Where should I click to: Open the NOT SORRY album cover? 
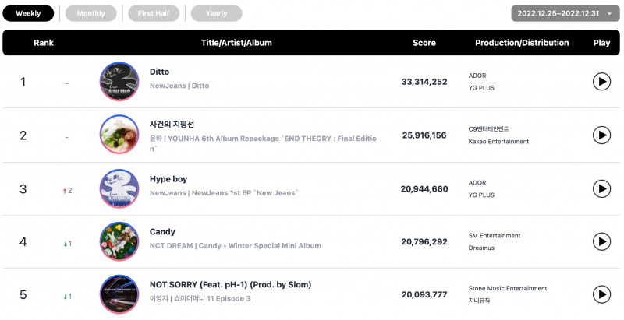(119, 294)
